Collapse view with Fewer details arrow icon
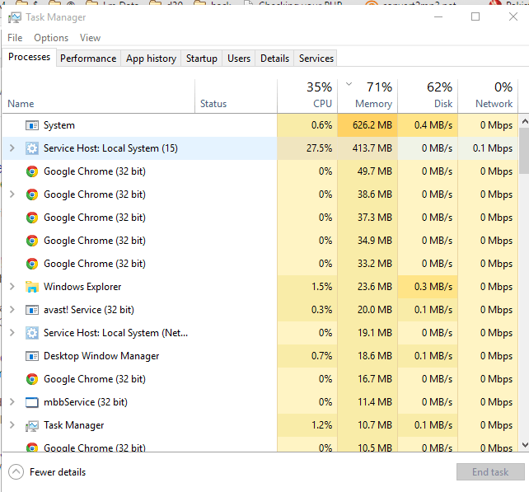Screen dimensions: 529x492 pos(16,472)
